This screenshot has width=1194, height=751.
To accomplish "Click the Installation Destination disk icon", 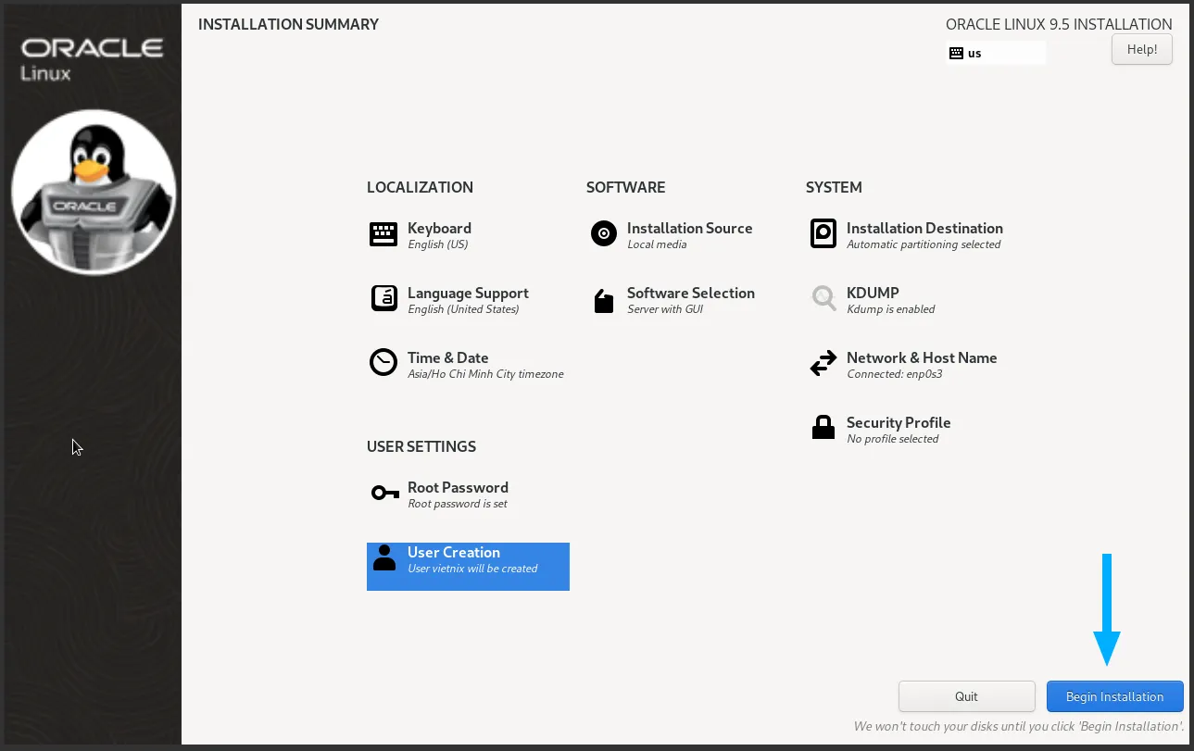I will tap(823, 234).
